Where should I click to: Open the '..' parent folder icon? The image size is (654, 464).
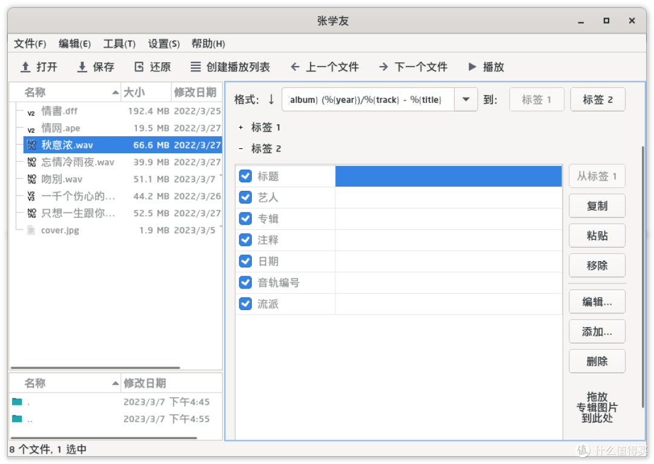[x=17, y=419]
